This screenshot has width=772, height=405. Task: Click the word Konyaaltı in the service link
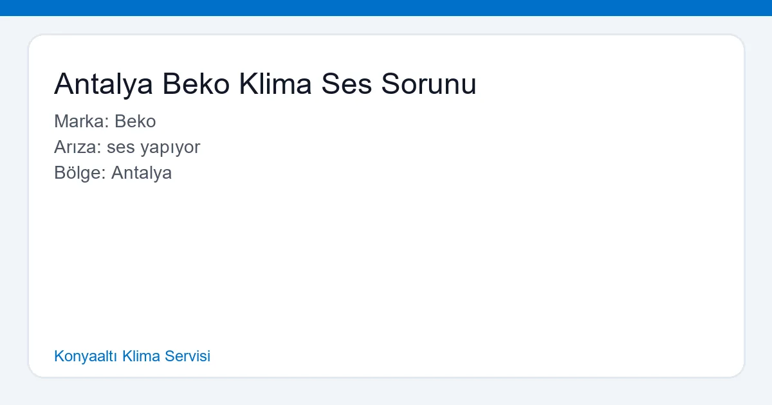click(84, 356)
